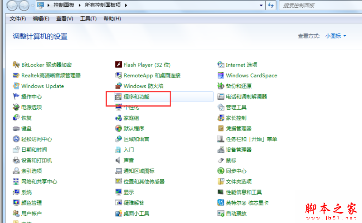Open the 鼠标 mouse icon
The width and height of the screenshot is (362, 223).
(221, 160)
